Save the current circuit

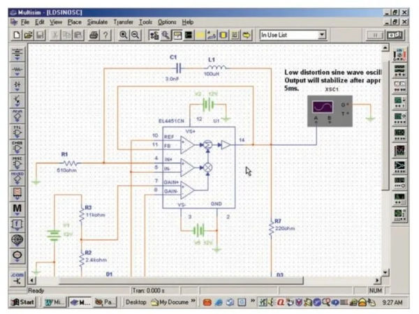(x=40, y=35)
